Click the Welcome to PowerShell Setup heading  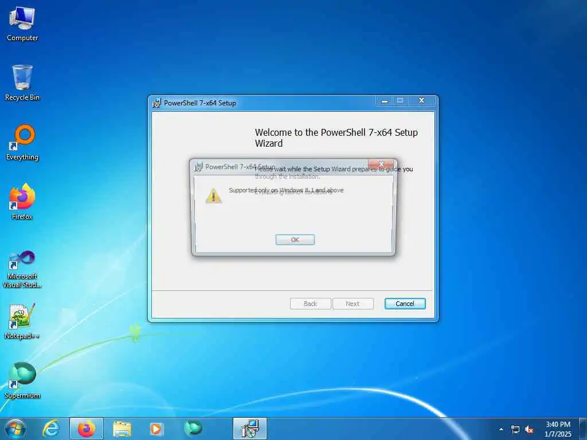point(336,137)
